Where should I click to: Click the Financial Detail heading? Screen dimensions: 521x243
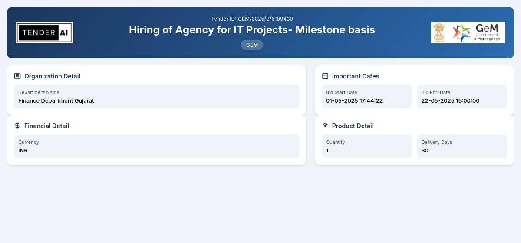[x=46, y=126]
